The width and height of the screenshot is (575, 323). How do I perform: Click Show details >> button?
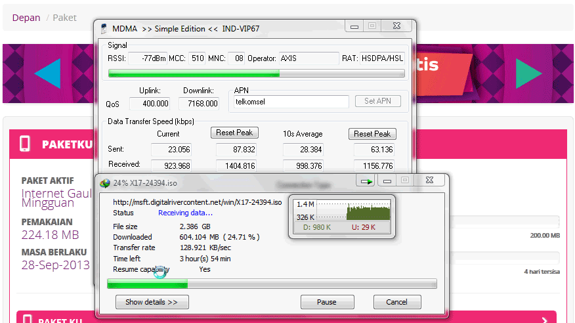click(152, 302)
